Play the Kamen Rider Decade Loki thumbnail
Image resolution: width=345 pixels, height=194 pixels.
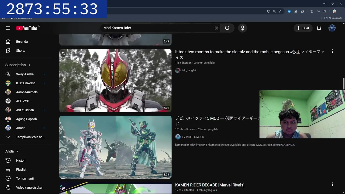tap(115, 188)
